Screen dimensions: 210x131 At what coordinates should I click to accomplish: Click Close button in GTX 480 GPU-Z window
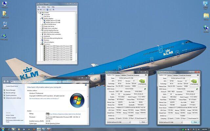click(195, 122)
